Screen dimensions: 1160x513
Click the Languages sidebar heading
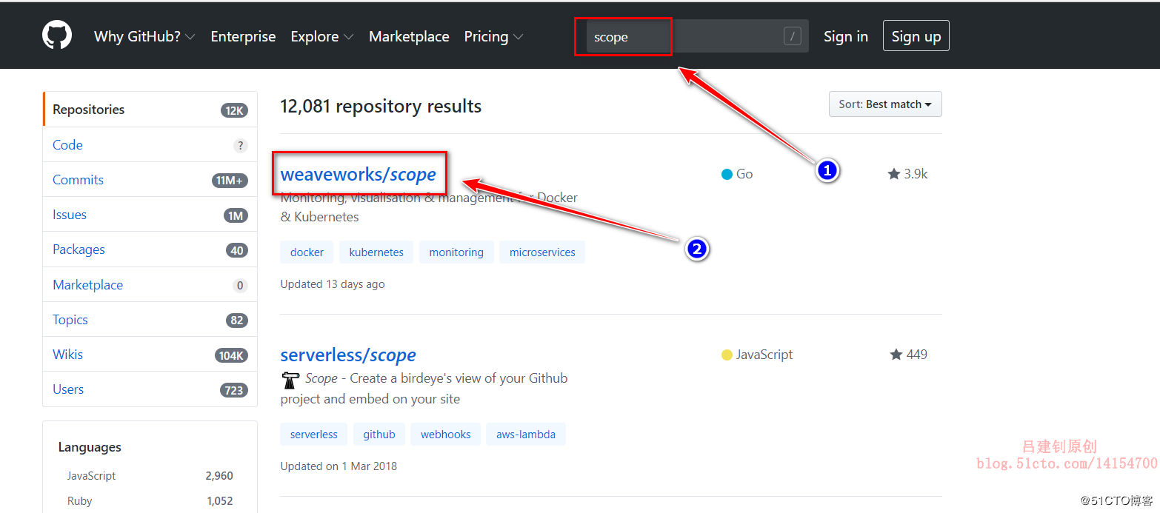pos(90,447)
